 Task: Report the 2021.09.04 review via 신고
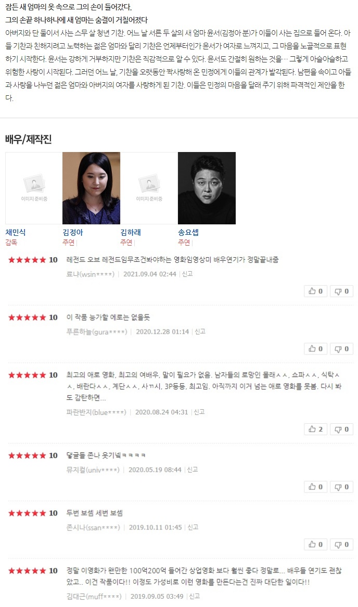(x=187, y=274)
